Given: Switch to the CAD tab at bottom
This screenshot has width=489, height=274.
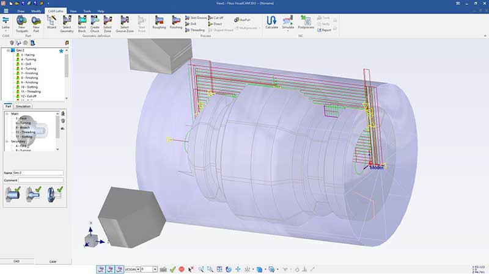Looking at the screenshot, I should click(x=17, y=261).
